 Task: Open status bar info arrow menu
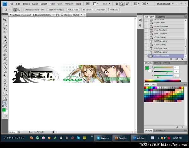coord(54,132)
